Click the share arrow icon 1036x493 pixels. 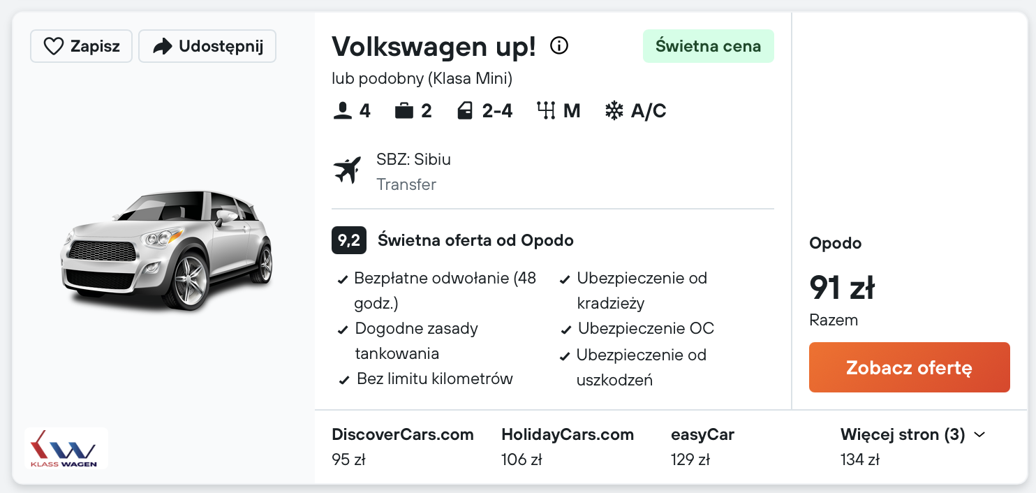pyautogui.click(x=162, y=47)
